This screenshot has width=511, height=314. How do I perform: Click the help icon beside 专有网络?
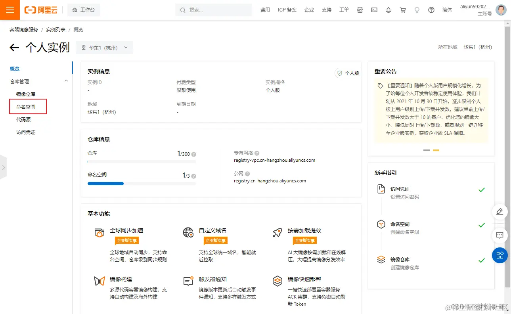[257, 153]
